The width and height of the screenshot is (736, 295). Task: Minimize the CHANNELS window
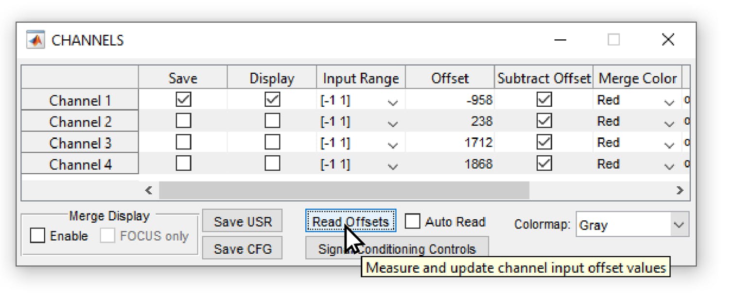561,40
